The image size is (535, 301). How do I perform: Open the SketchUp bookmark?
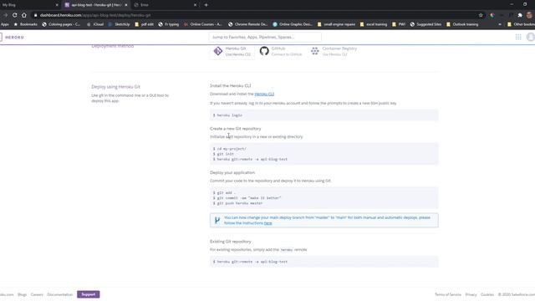(119, 24)
